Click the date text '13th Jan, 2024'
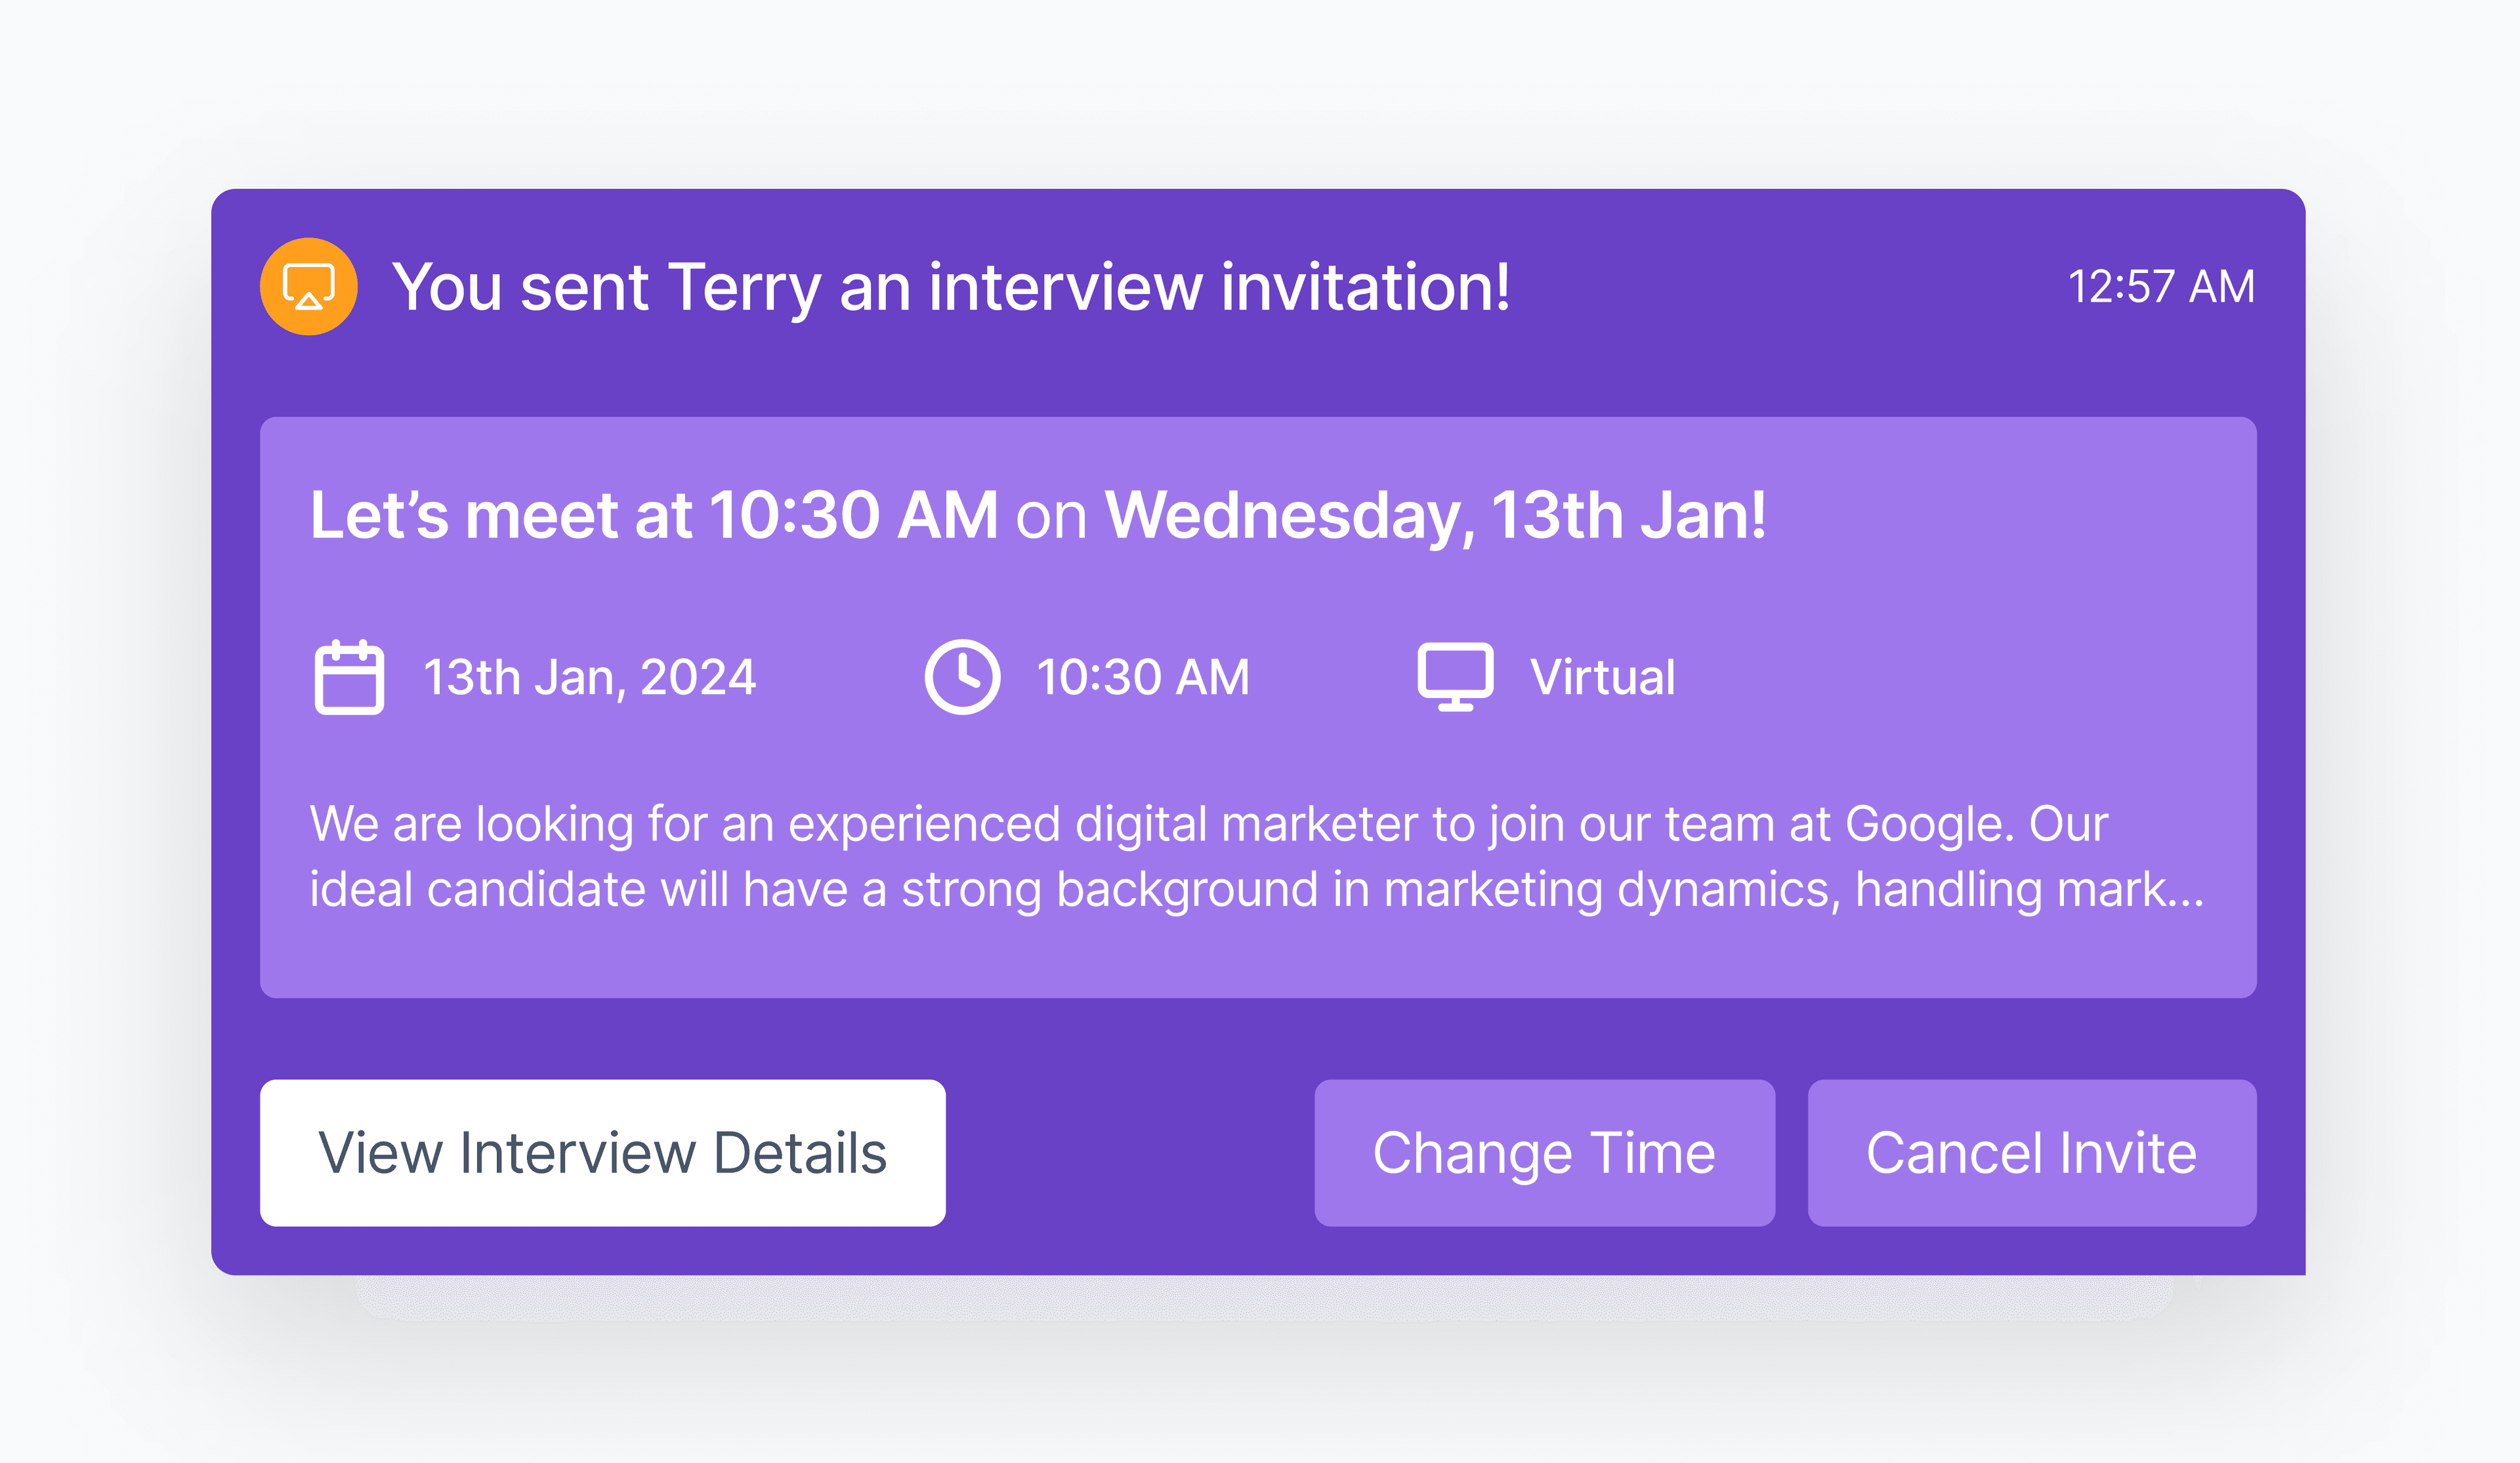This screenshot has height=1463, width=2520. tap(590, 678)
